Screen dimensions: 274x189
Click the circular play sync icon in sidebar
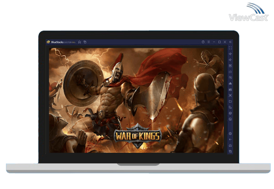[x=230, y=78]
